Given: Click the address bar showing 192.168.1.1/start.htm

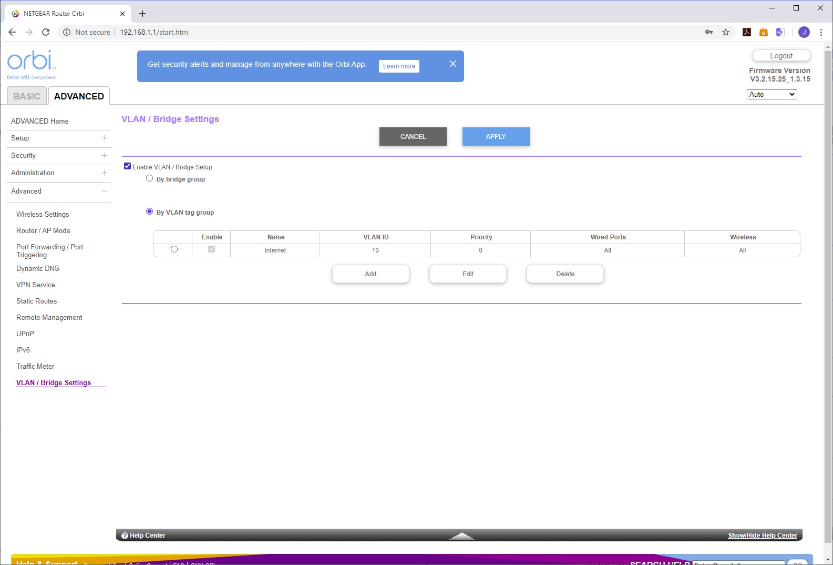Looking at the screenshot, I should (154, 32).
